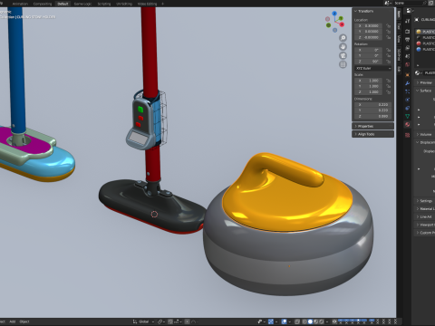435x326 pixels.
Task: Select solid viewport shading mode
Action: click(x=310, y=321)
